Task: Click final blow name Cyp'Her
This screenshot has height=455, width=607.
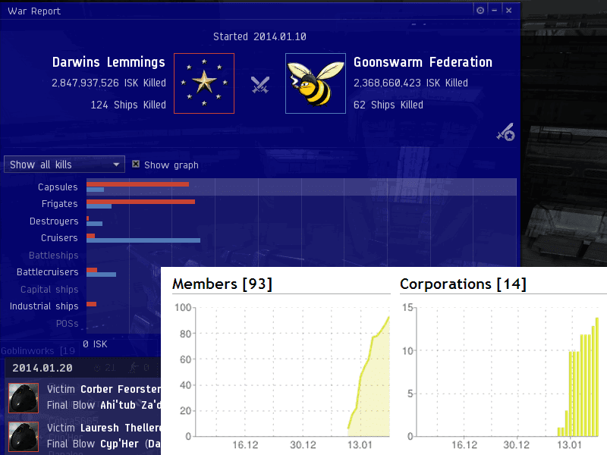Action: [119, 444]
